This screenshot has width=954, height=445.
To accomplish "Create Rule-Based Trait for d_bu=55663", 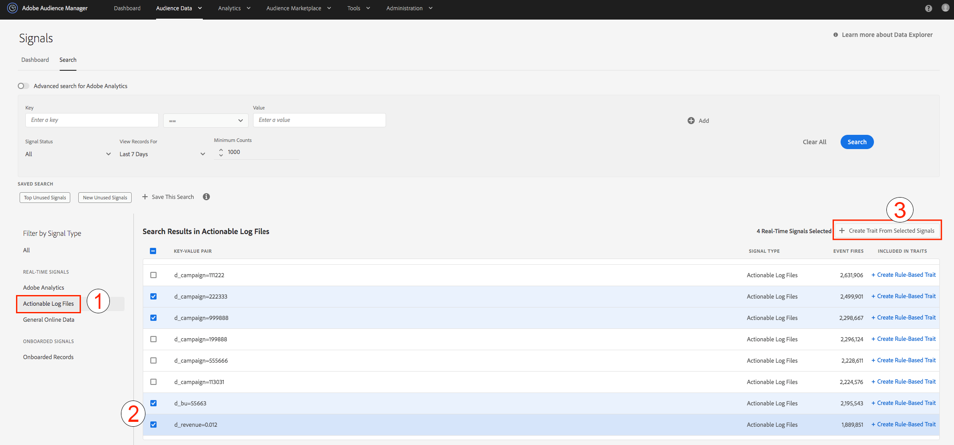I will [x=904, y=403].
